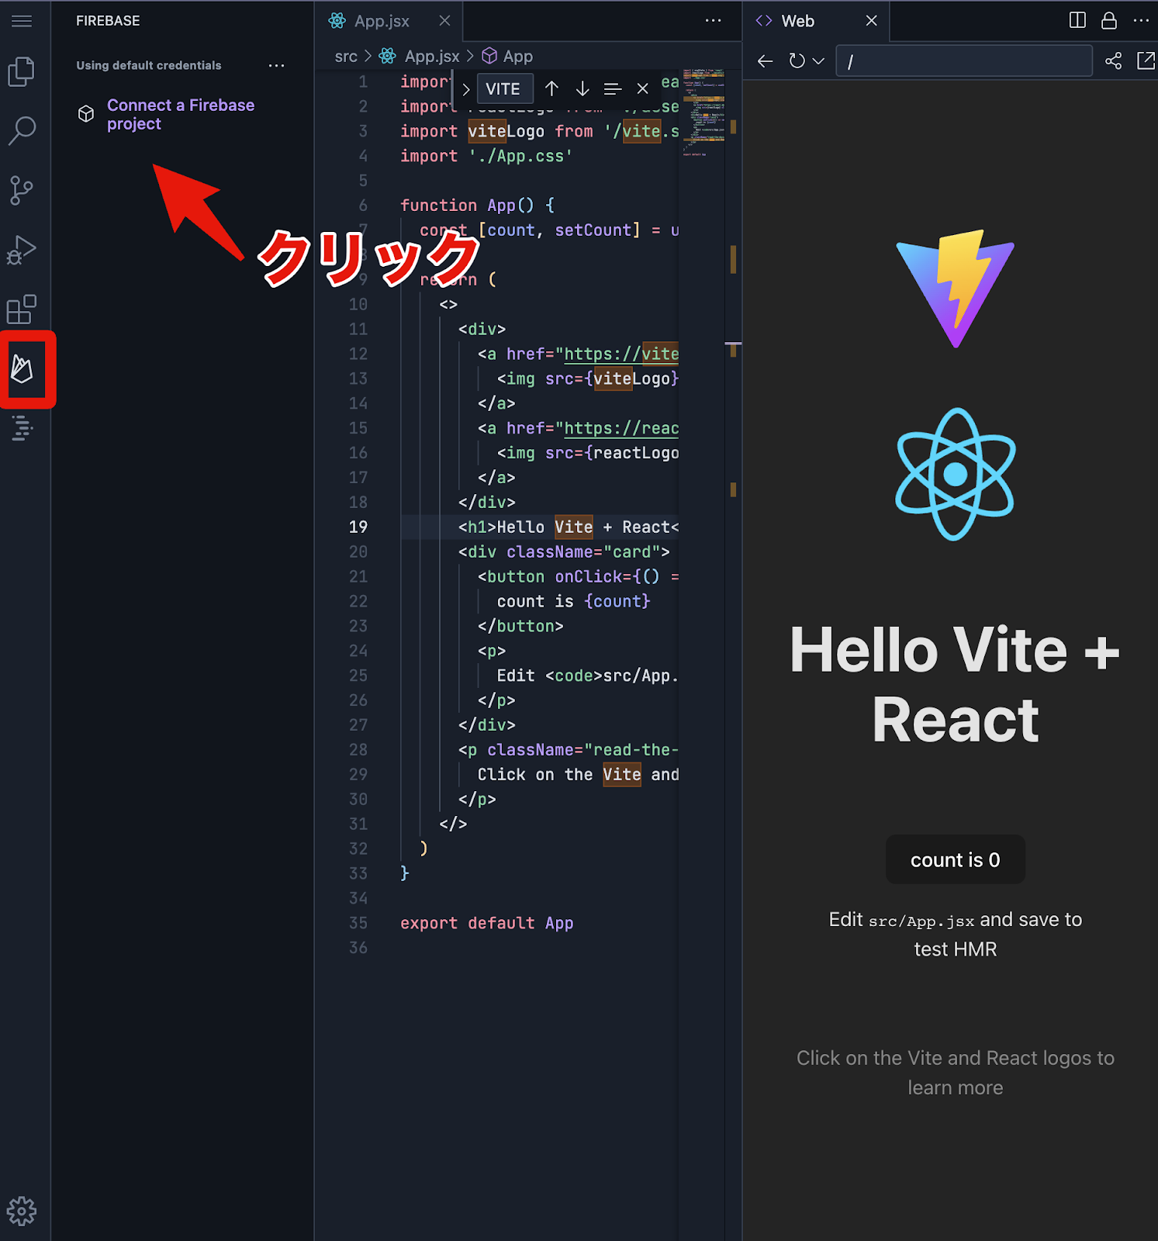Click the count is 0 button
Image resolution: width=1158 pixels, height=1241 pixels.
(x=956, y=859)
